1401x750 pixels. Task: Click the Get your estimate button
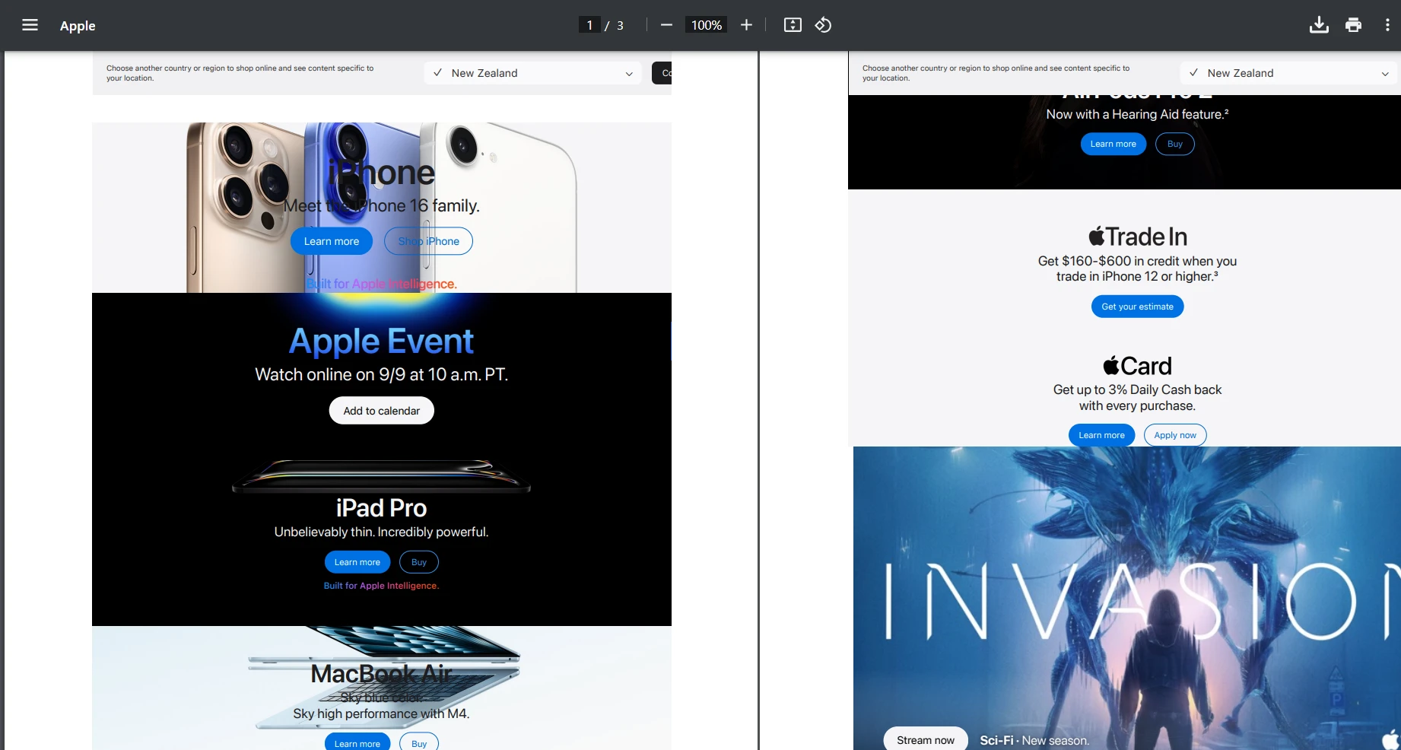coord(1138,307)
